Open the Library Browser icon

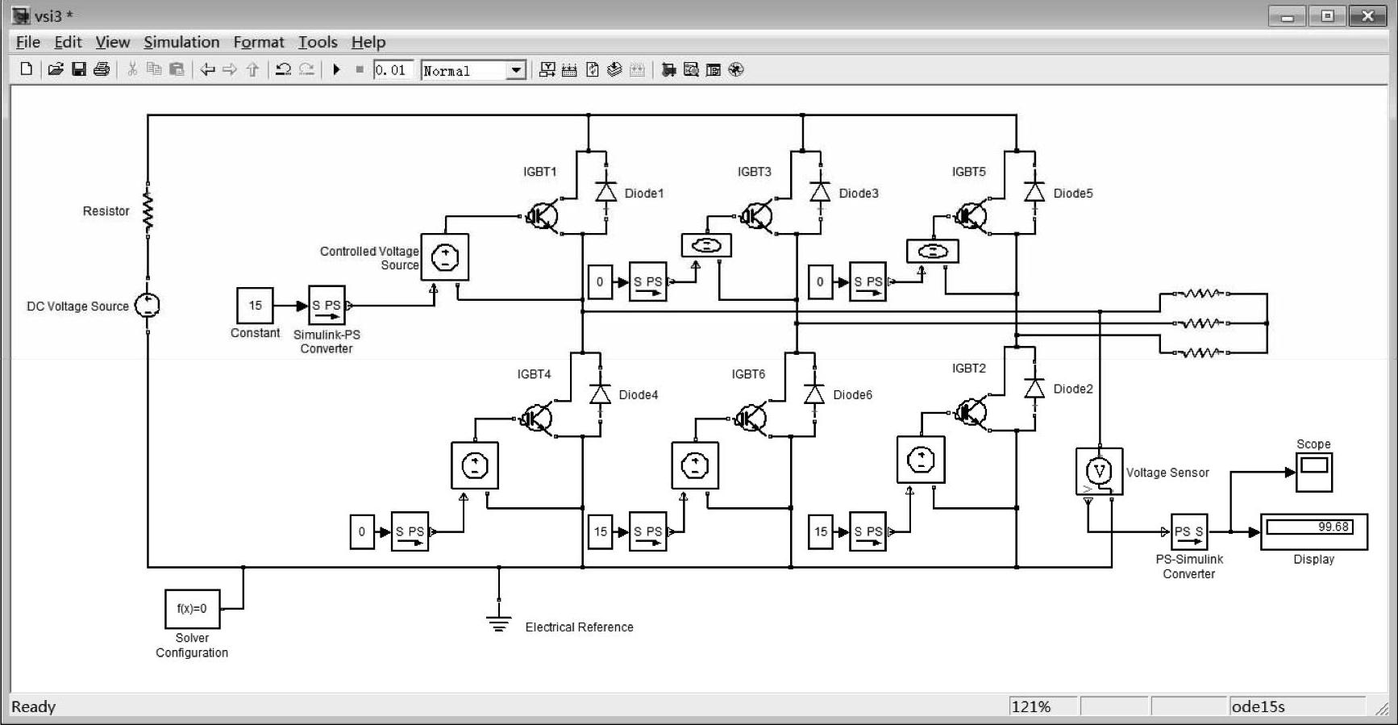click(x=668, y=69)
